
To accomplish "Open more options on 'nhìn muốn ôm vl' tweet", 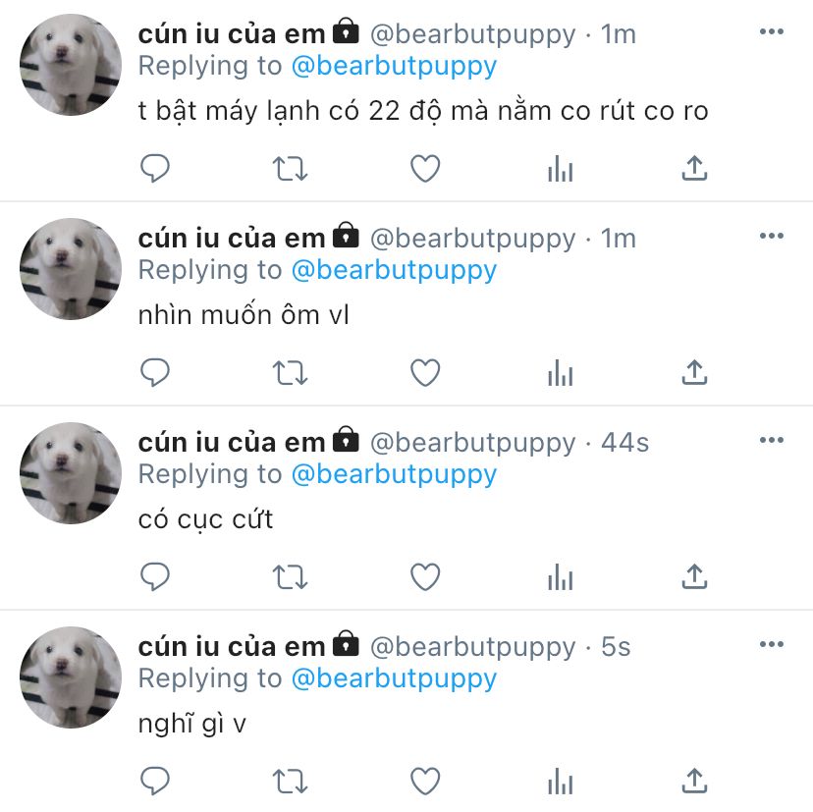I will click(x=771, y=236).
